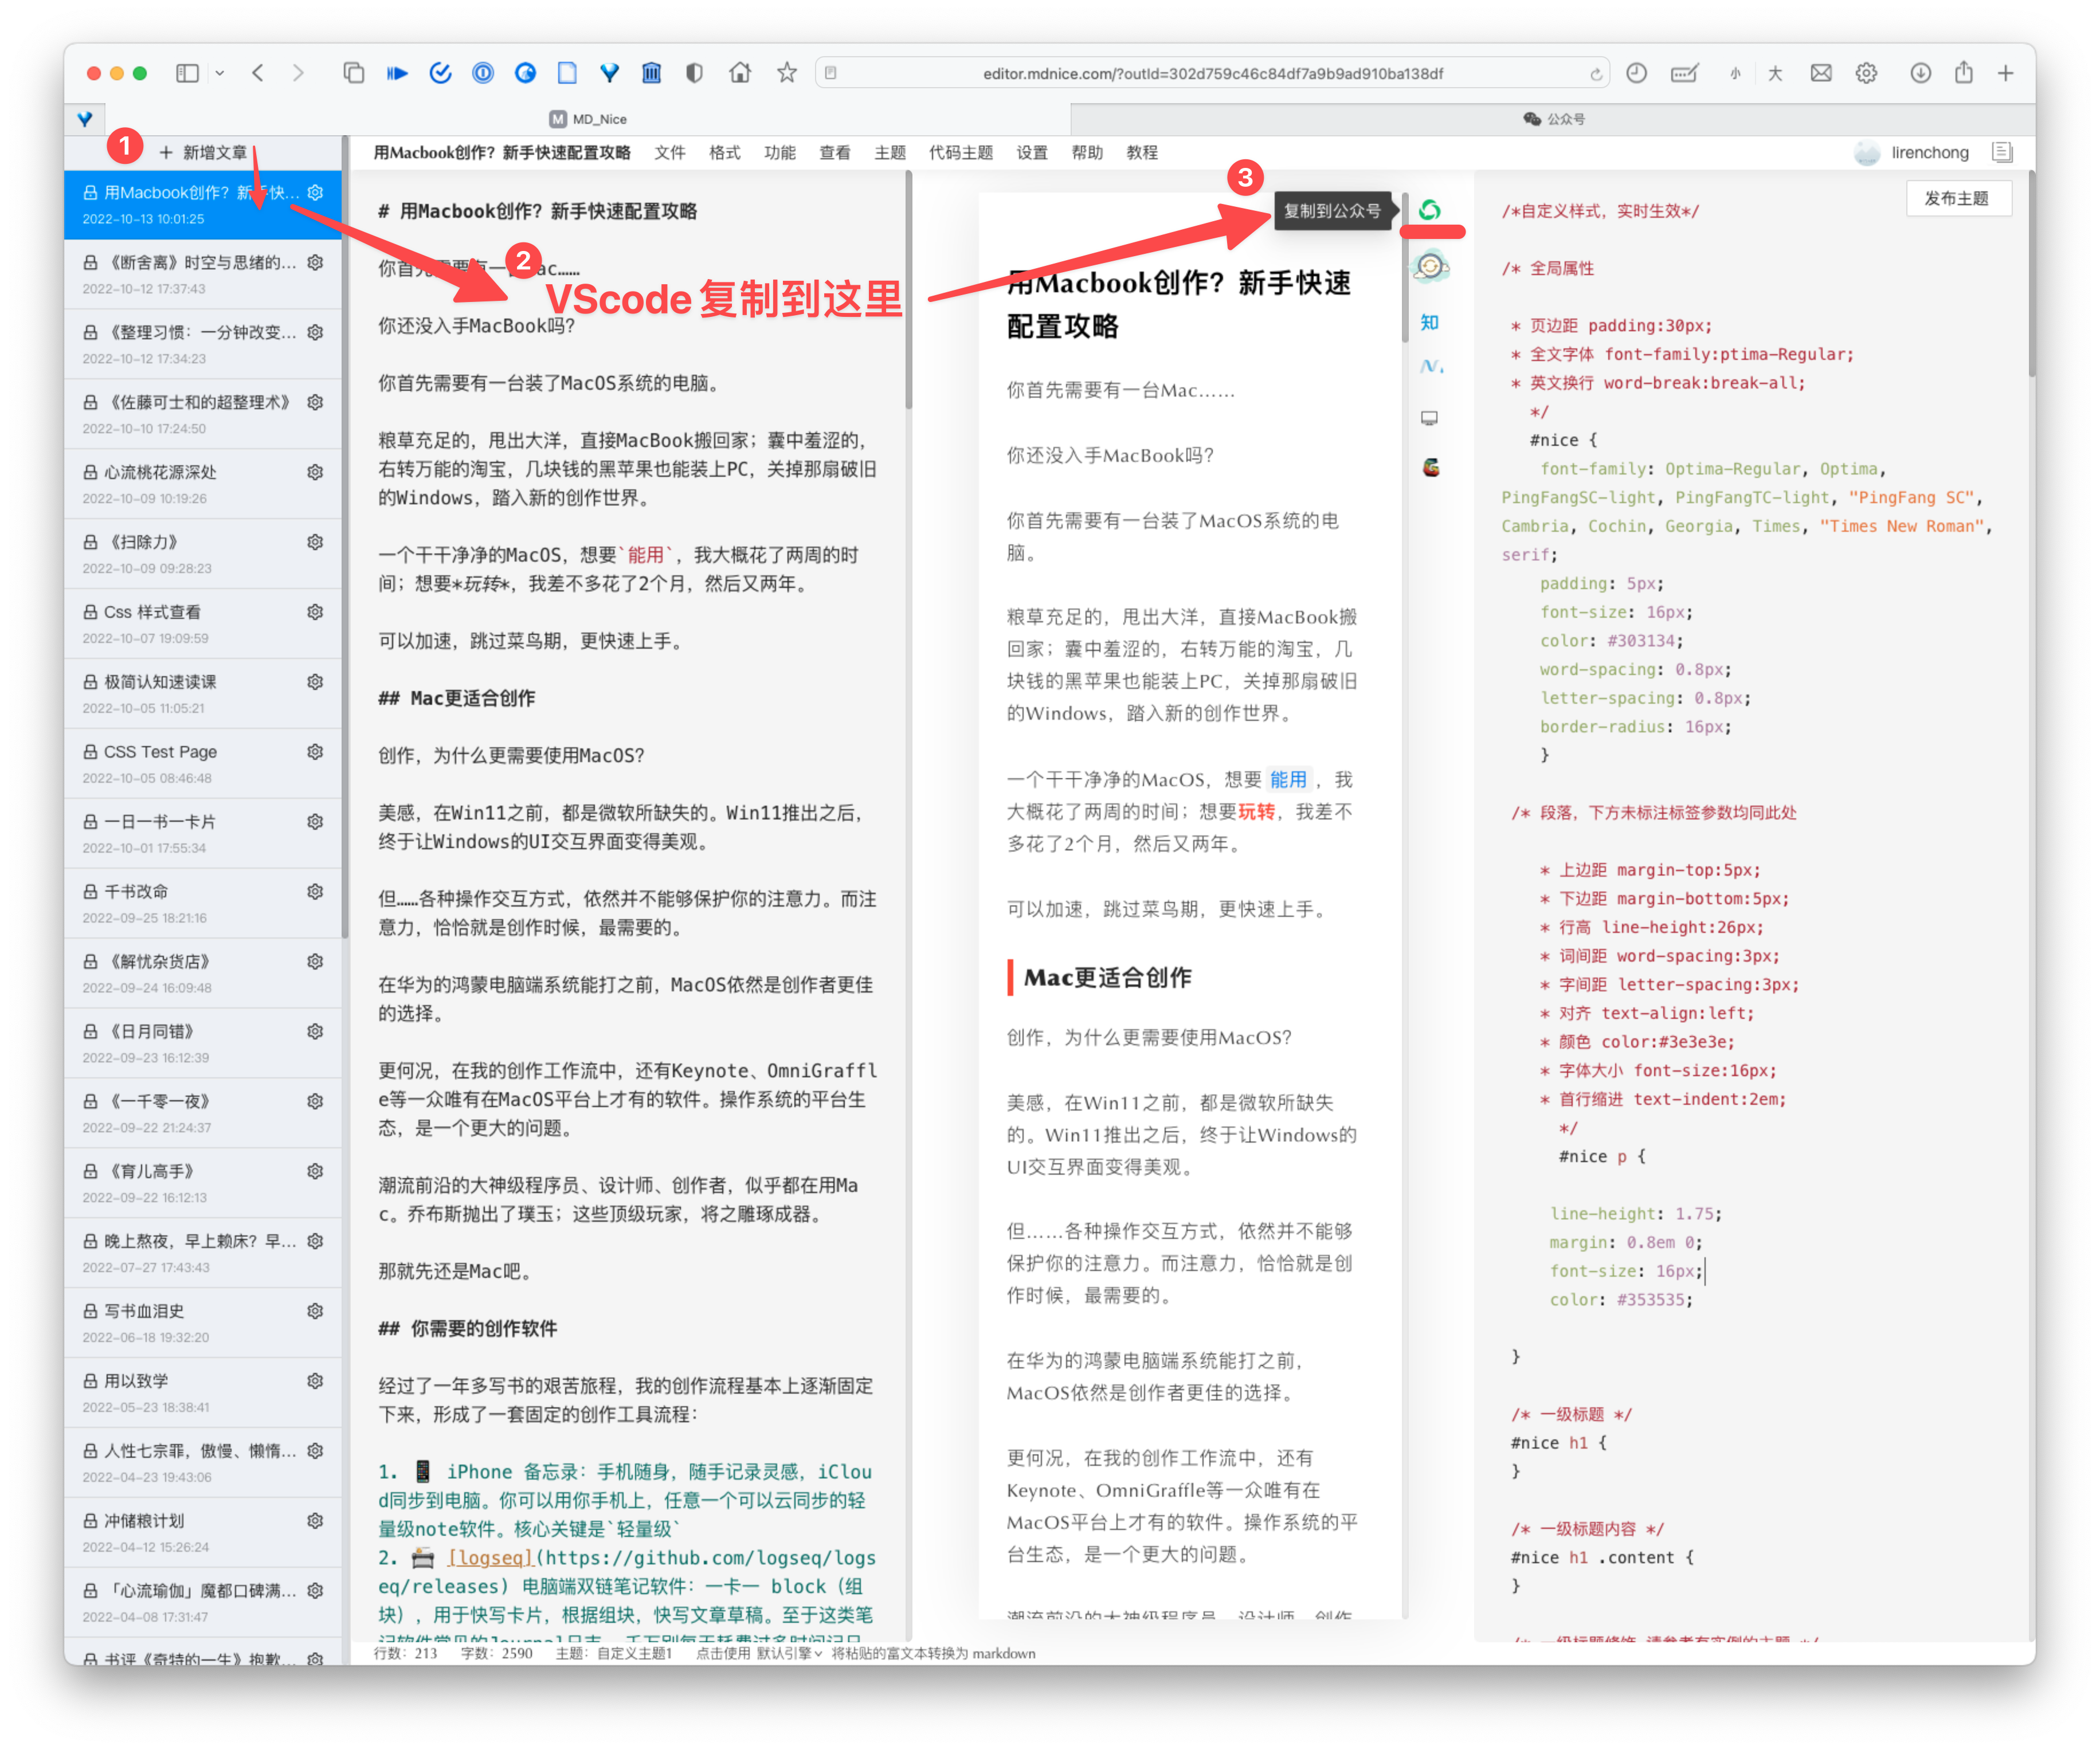The height and width of the screenshot is (1750, 2100).
Task: Open the mail envelope toolbar icon
Action: click(x=1821, y=73)
